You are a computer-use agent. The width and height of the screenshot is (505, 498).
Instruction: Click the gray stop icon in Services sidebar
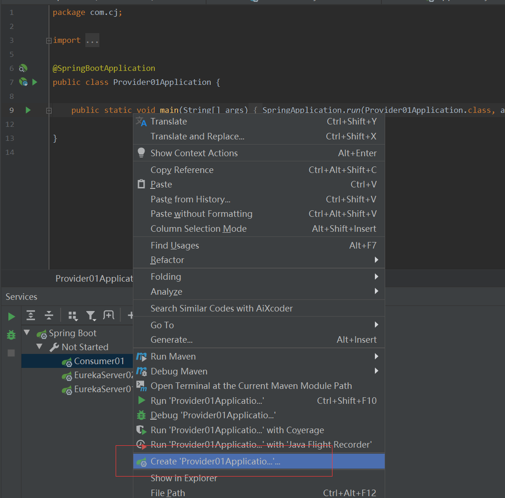(x=11, y=353)
